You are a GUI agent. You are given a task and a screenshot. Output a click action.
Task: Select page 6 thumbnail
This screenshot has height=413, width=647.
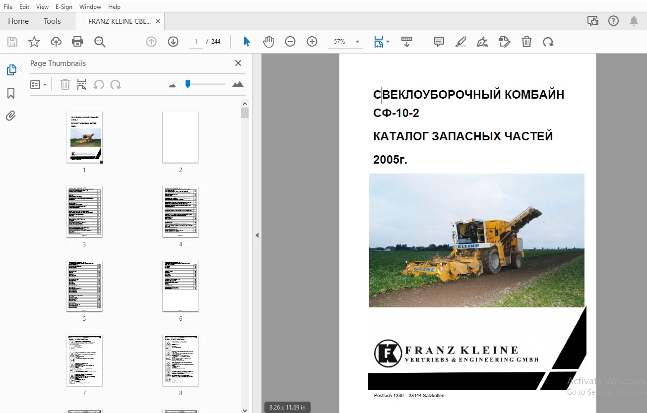181,286
